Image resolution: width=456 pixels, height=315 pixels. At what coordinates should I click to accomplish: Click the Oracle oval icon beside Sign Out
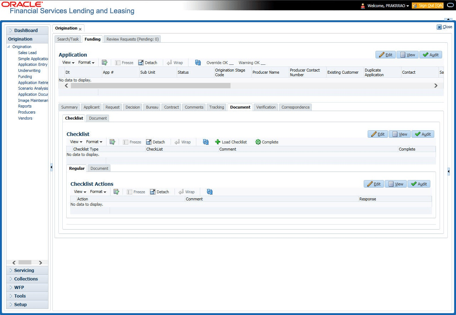pos(450,5)
